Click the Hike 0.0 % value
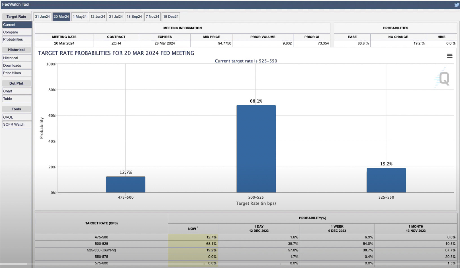Image resolution: width=460 pixels, height=268 pixels. (x=451, y=43)
